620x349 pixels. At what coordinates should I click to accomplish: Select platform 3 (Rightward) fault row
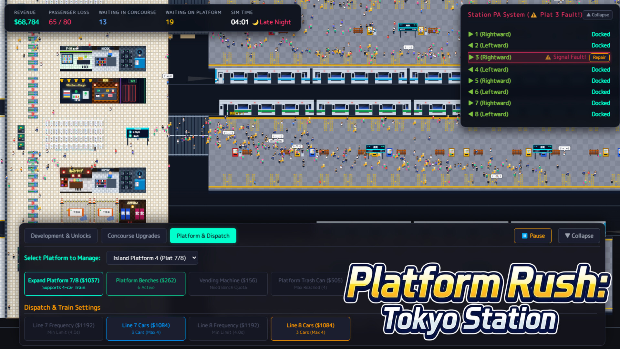point(539,58)
